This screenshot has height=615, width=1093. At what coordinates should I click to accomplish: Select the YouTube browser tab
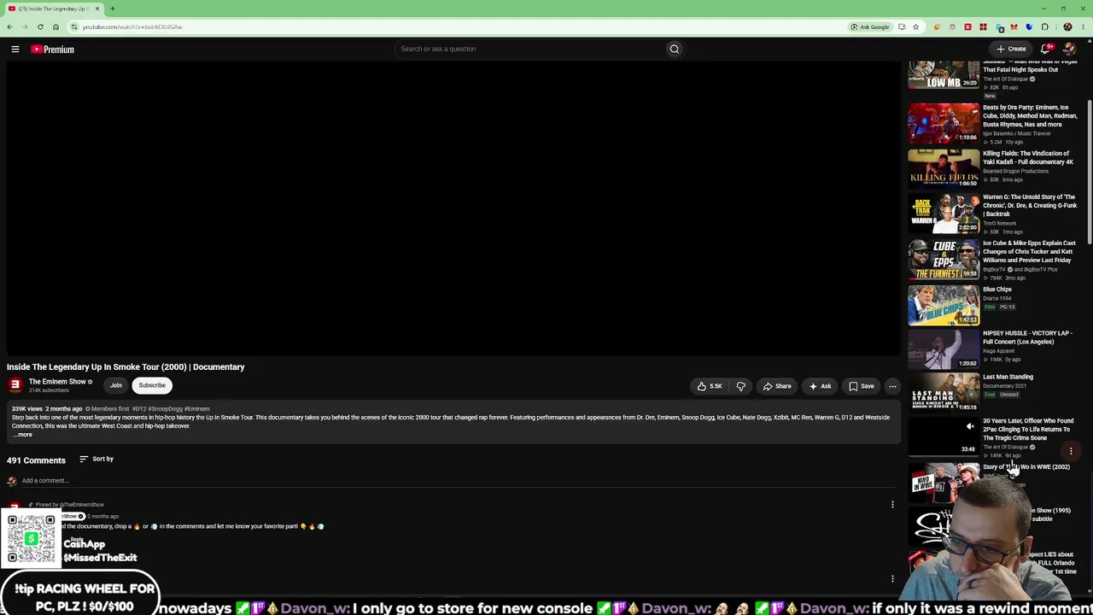pyautogui.click(x=53, y=9)
